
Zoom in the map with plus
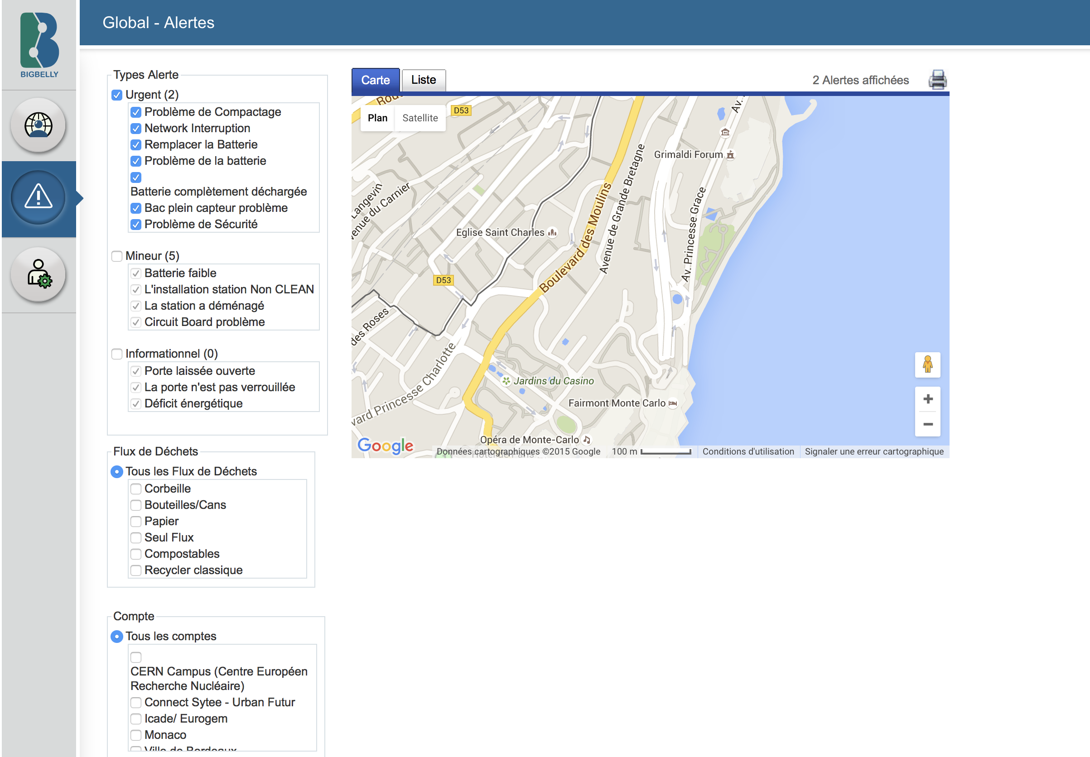point(928,399)
